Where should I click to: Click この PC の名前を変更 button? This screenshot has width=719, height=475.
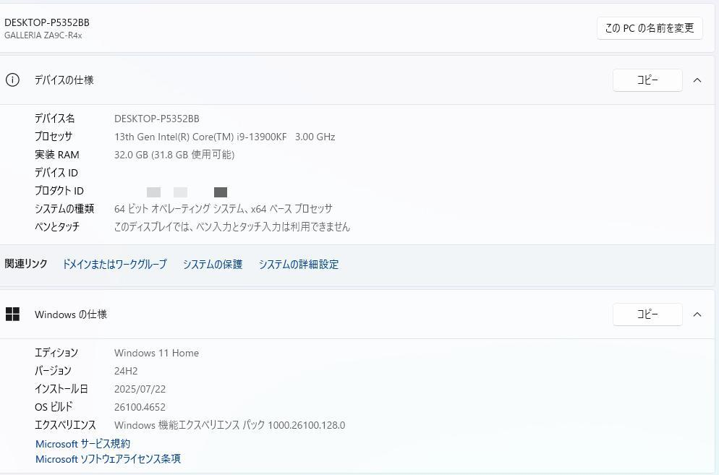click(648, 28)
